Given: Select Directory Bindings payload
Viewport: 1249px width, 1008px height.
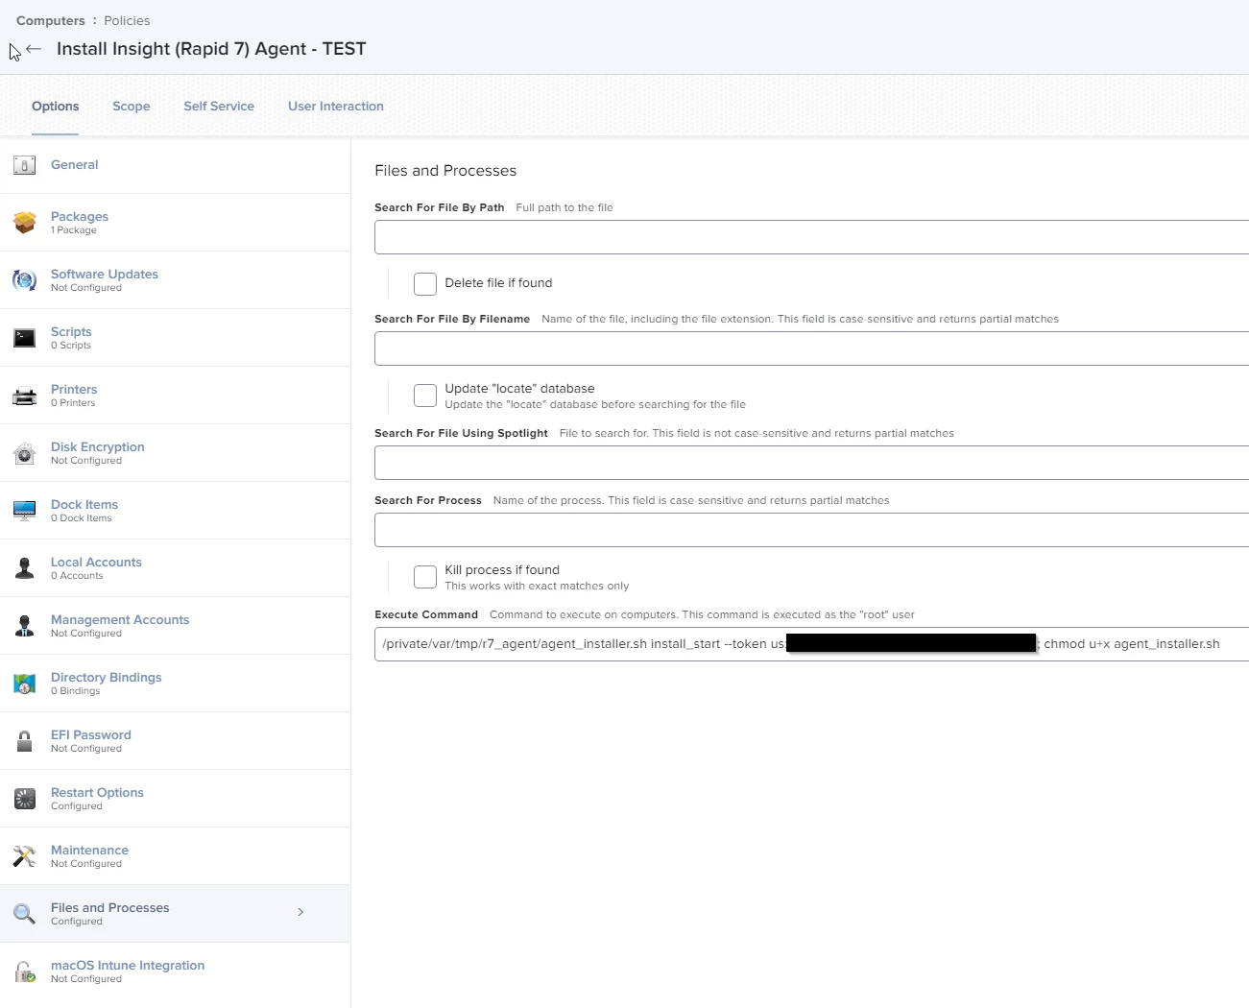Looking at the screenshot, I should tap(175, 684).
